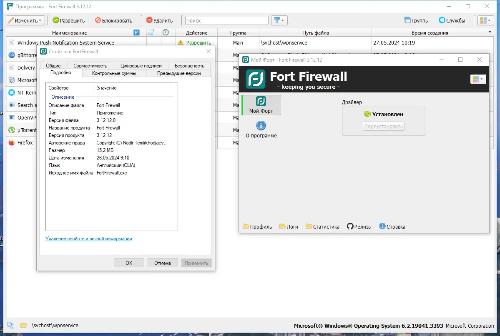The width and height of the screenshot is (500, 336).
Task: Expand the Изменить dropdown menu
Action: click(x=25, y=20)
